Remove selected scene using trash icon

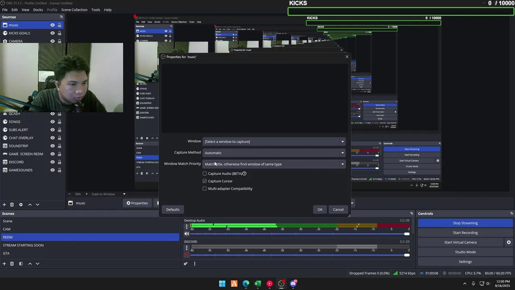coord(12,264)
